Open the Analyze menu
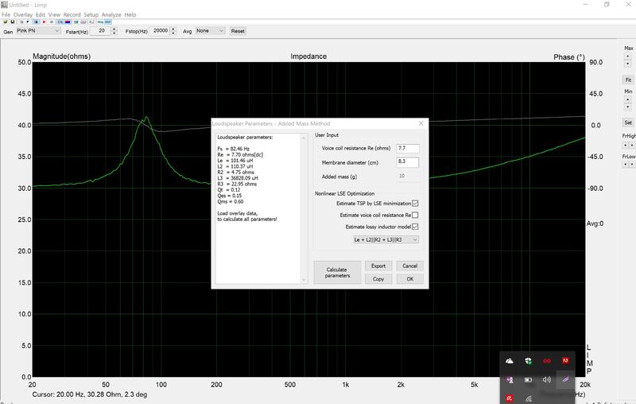The height and width of the screenshot is (404, 636). point(111,14)
